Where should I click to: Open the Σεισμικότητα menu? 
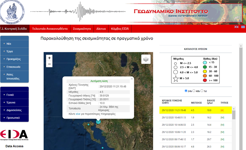coord(82,29)
